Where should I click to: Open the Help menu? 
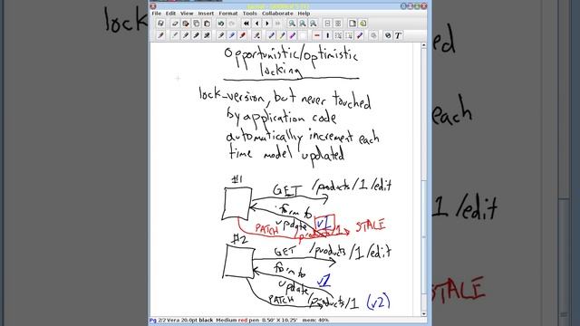304,14
